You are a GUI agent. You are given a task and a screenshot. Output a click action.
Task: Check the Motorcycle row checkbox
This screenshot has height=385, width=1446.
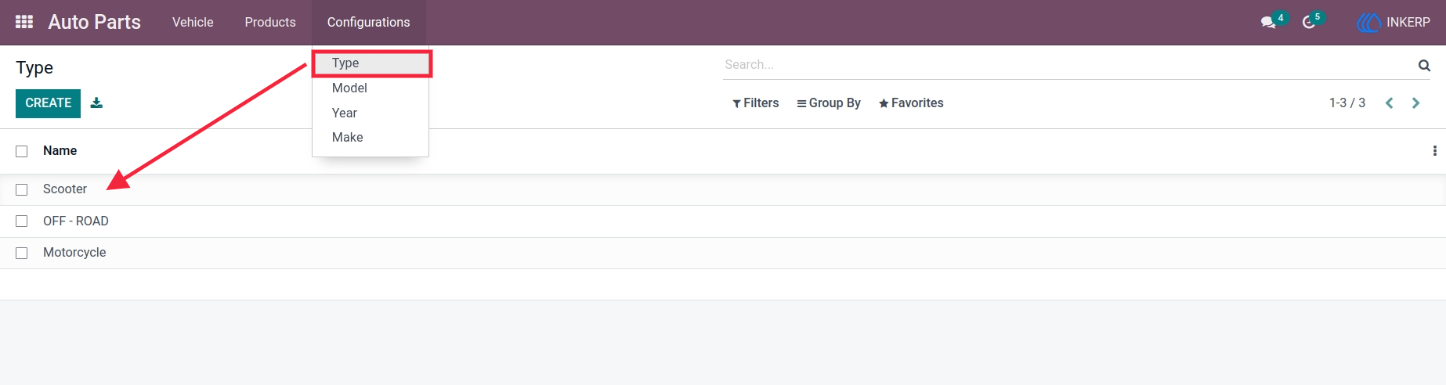22,253
